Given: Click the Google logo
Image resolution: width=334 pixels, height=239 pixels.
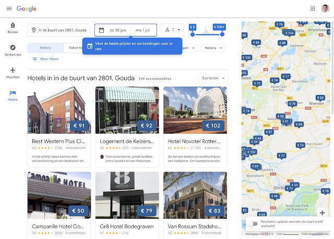Looking at the screenshot, I should (27, 8).
